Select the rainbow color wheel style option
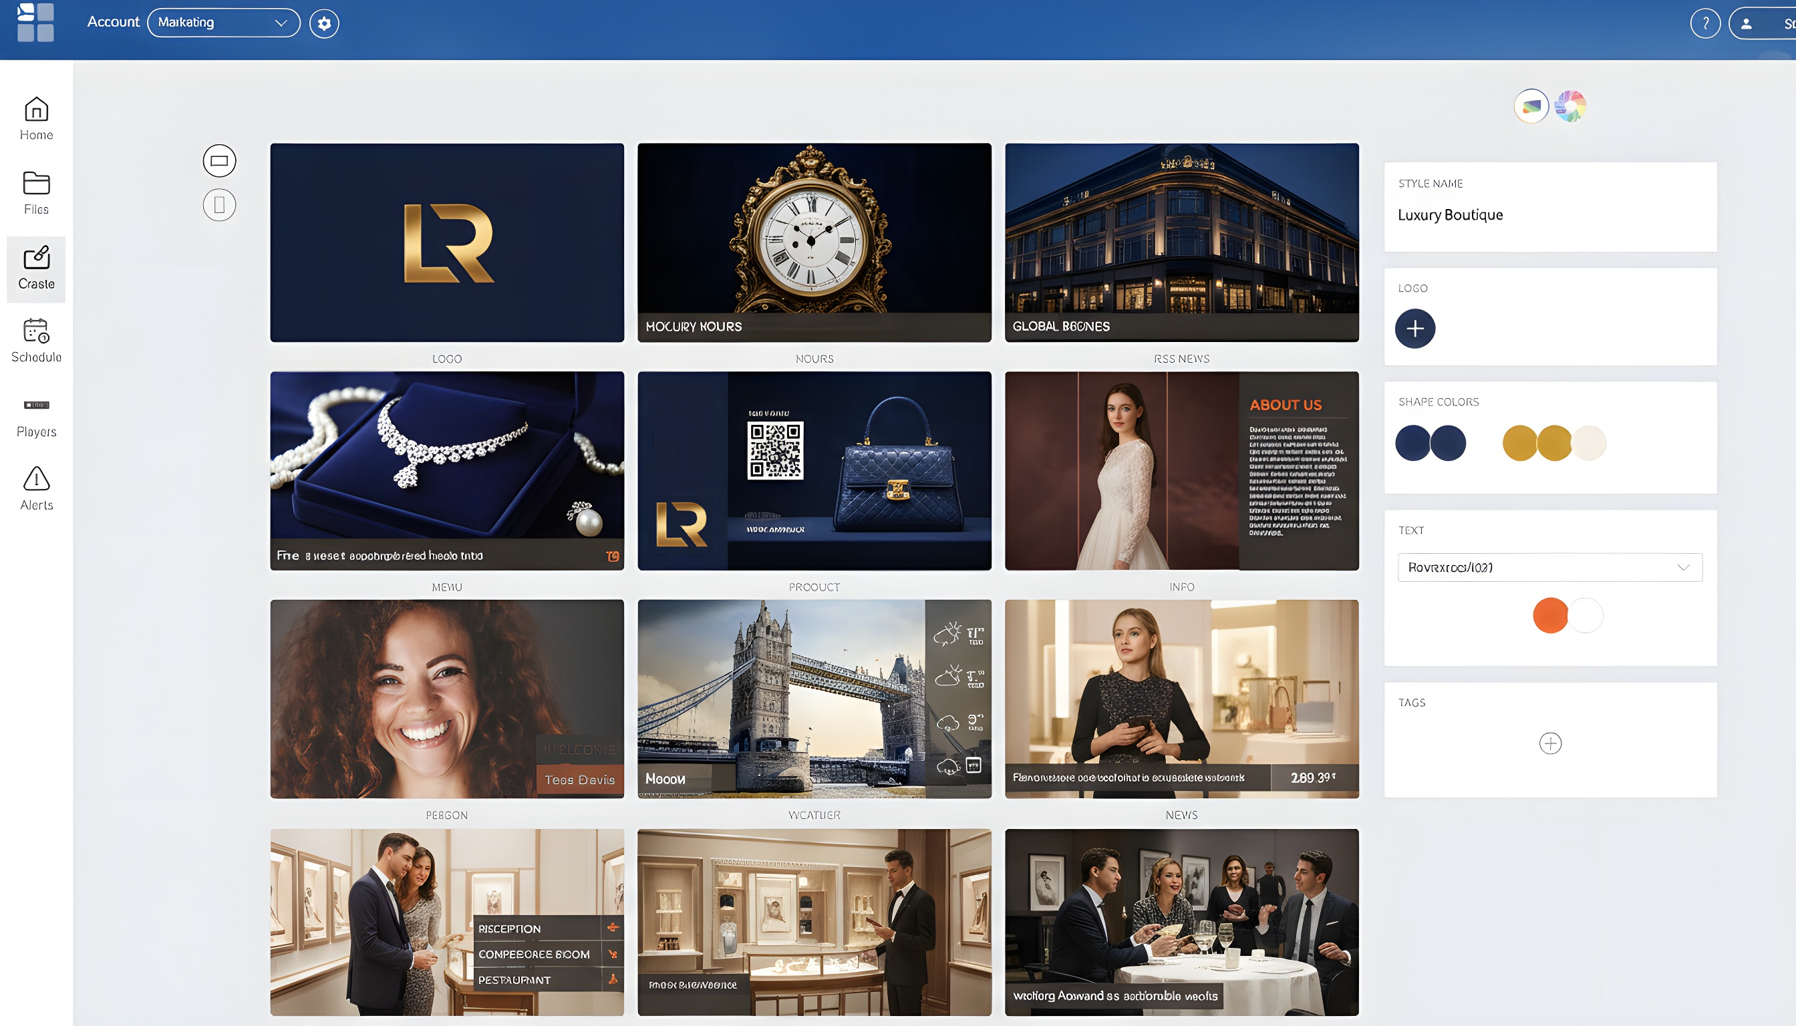This screenshot has height=1026, width=1796. [1570, 106]
